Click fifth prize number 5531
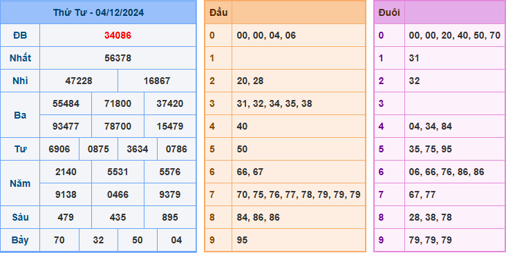 coord(118,172)
